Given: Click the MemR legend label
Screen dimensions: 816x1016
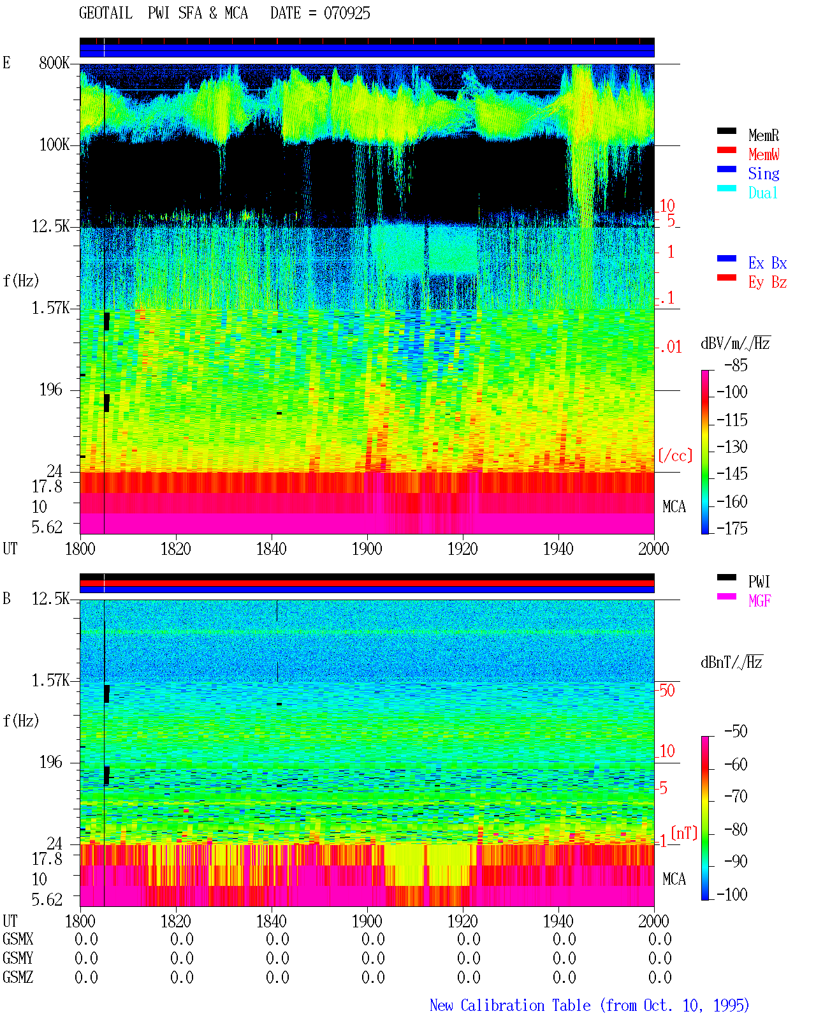Looking at the screenshot, I should coord(764,135).
